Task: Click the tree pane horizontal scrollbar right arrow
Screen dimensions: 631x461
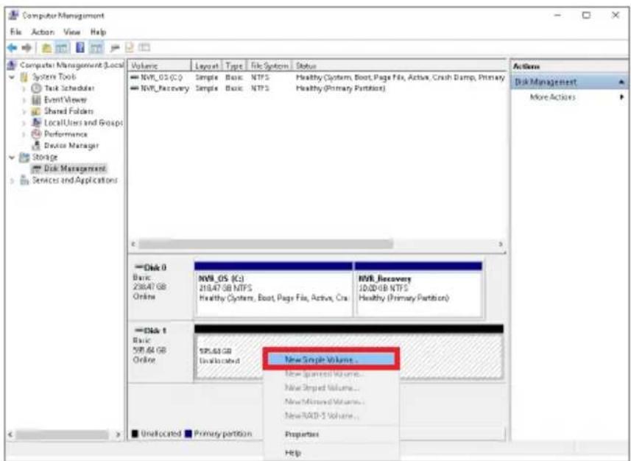Action: click(119, 434)
